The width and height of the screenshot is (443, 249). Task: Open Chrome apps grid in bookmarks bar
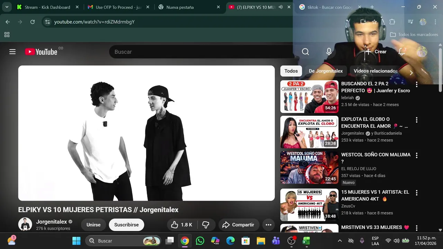(x=7, y=35)
